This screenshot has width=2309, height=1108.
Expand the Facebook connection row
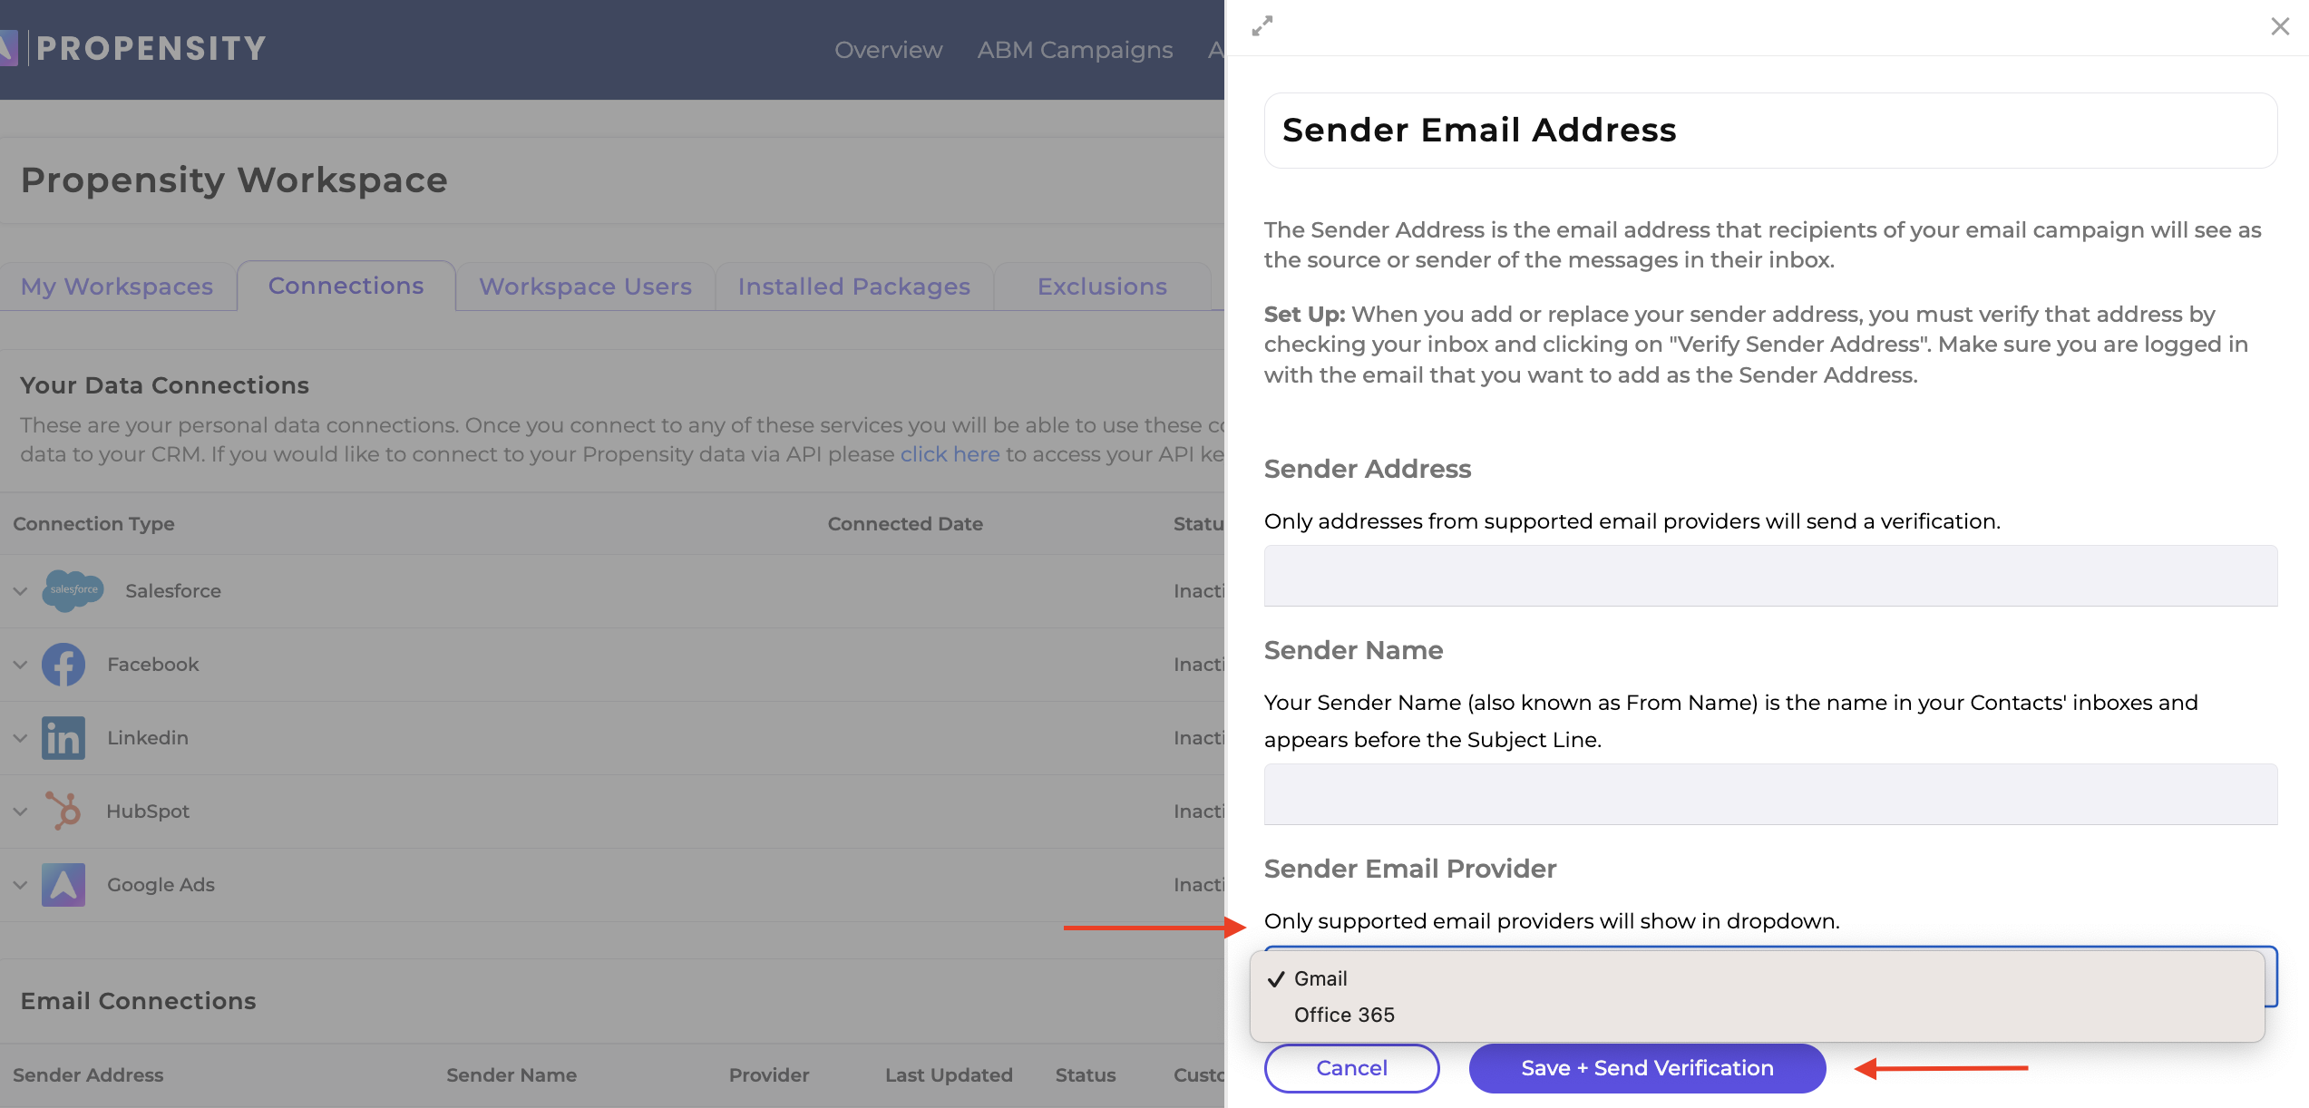20,665
